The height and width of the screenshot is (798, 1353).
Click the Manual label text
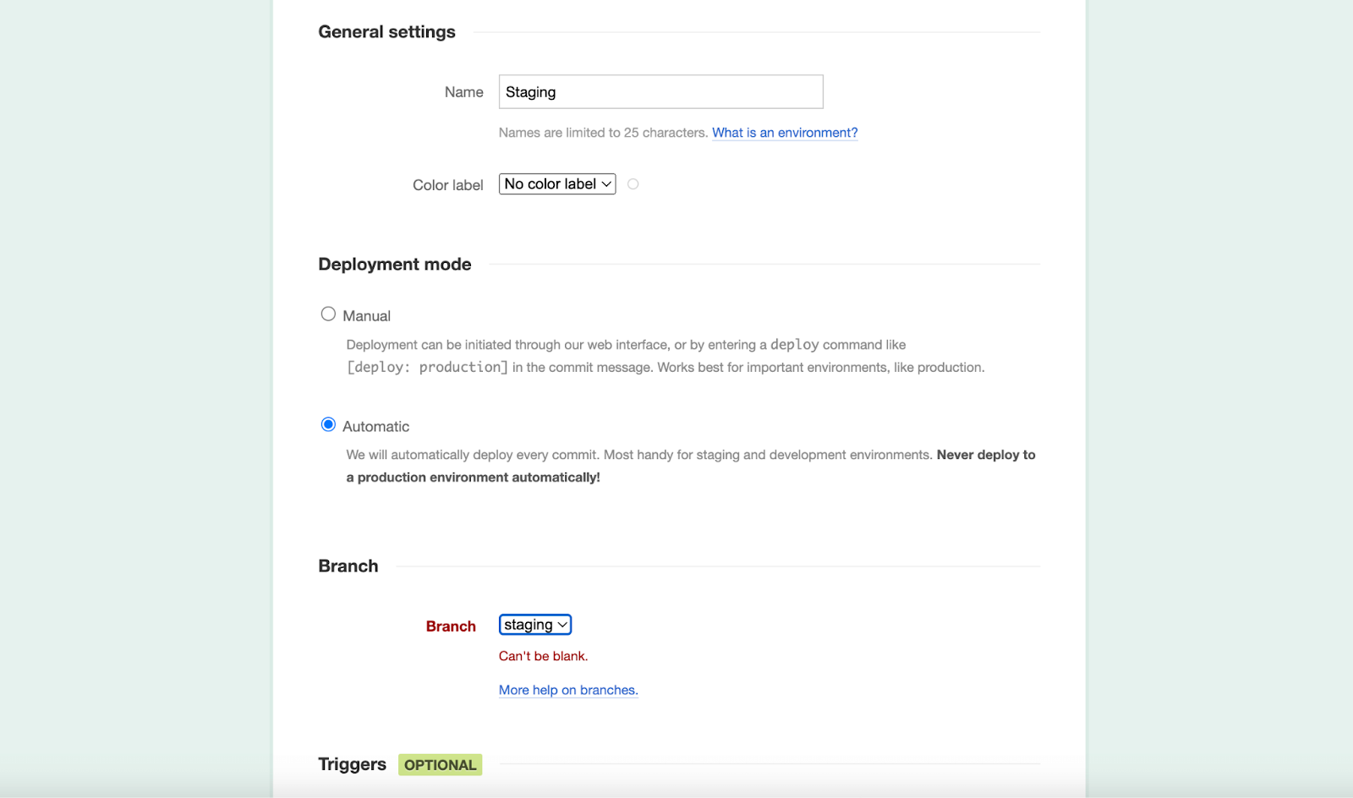tap(366, 316)
